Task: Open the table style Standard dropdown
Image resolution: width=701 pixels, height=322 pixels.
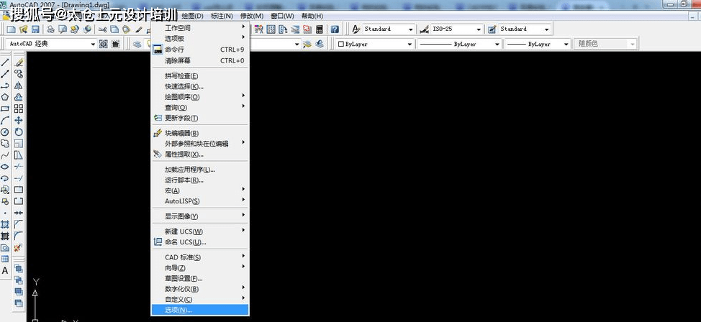Action: 547,29
